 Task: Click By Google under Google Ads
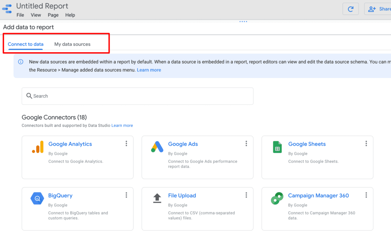point(178,154)
